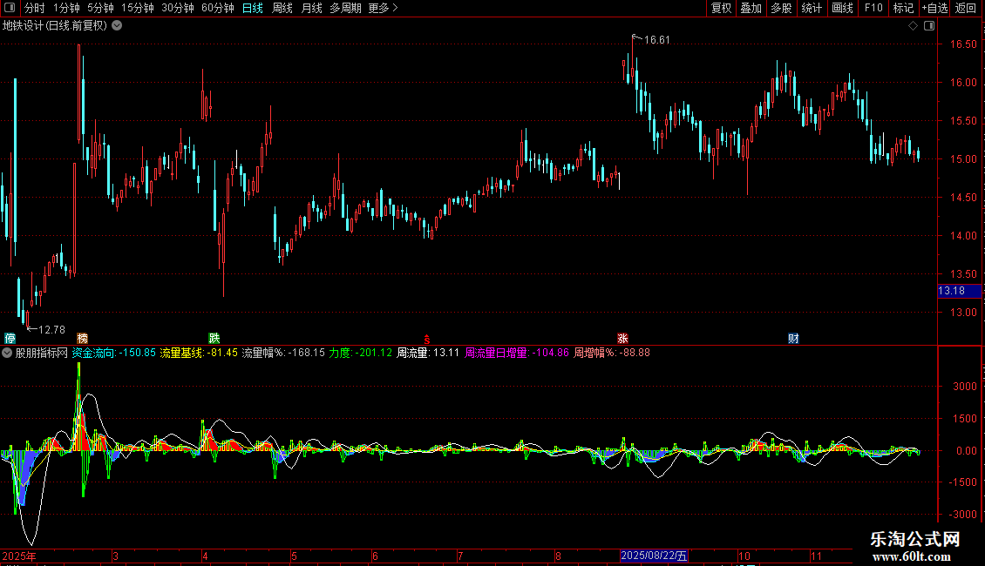Click the 涨 event marker icon
This screenshot has height=566, width=985.
(x=622, y=338)
